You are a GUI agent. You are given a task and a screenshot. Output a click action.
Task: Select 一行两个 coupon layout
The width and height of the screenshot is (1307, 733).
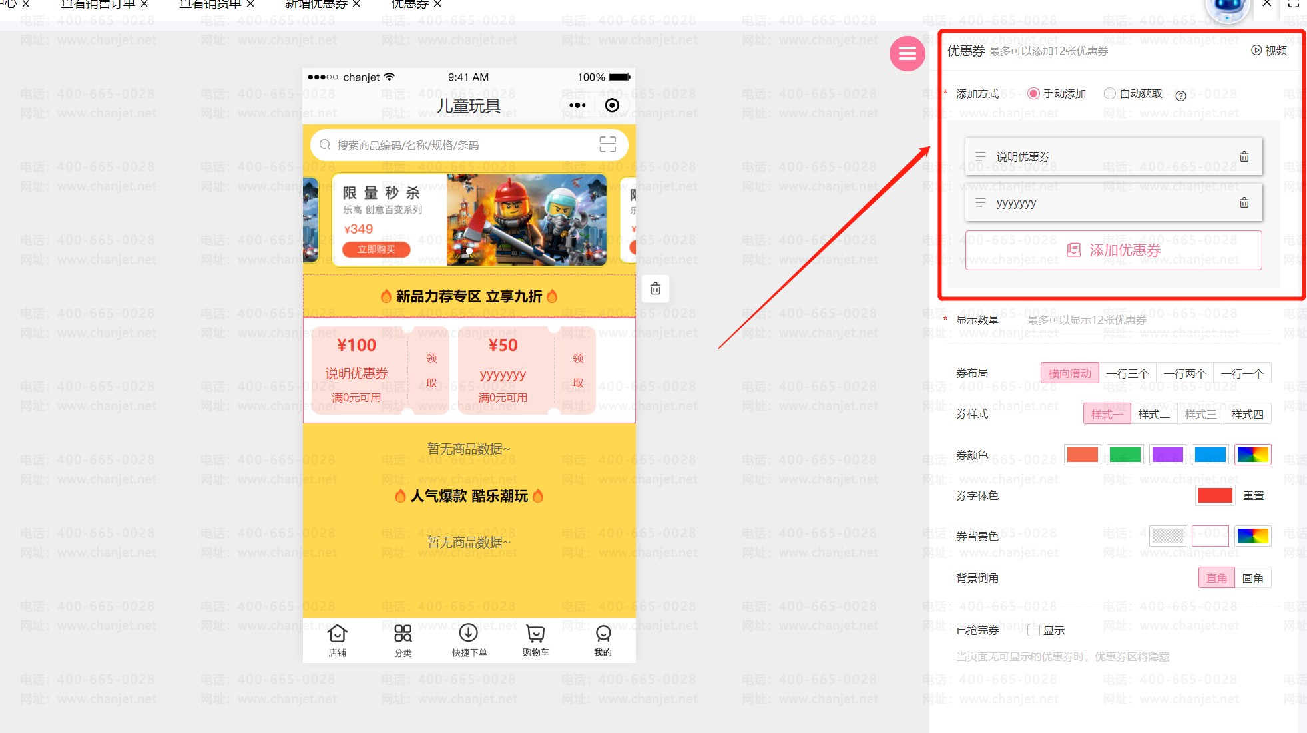(x=1184, y=373)
